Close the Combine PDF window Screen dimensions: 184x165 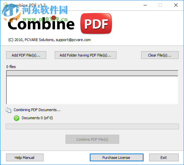(176, 5)
